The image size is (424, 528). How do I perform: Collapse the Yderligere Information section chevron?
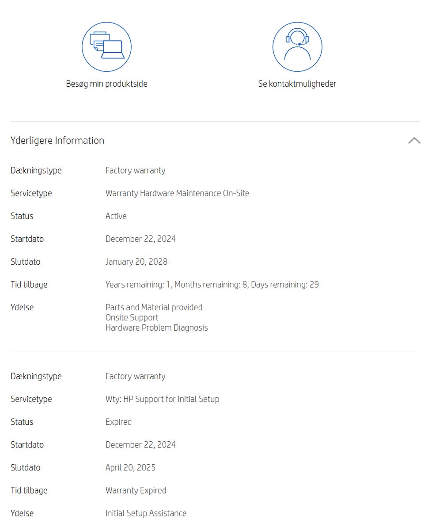414,141
